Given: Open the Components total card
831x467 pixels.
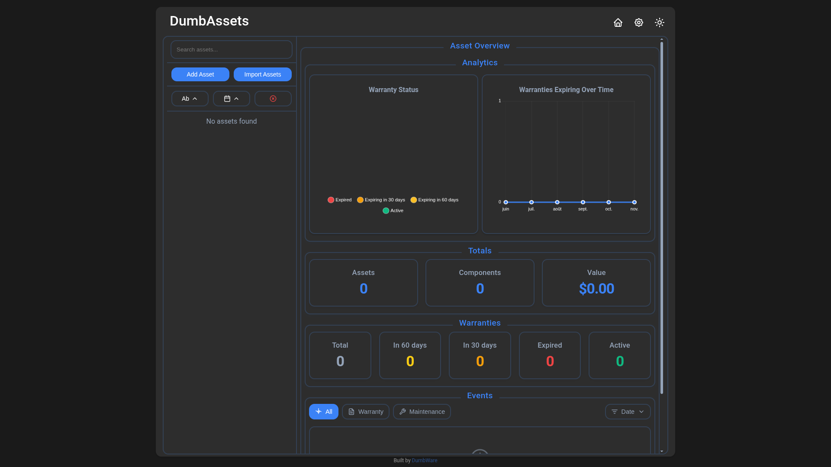Looking at the screenshot, I should tap(480, 283).
